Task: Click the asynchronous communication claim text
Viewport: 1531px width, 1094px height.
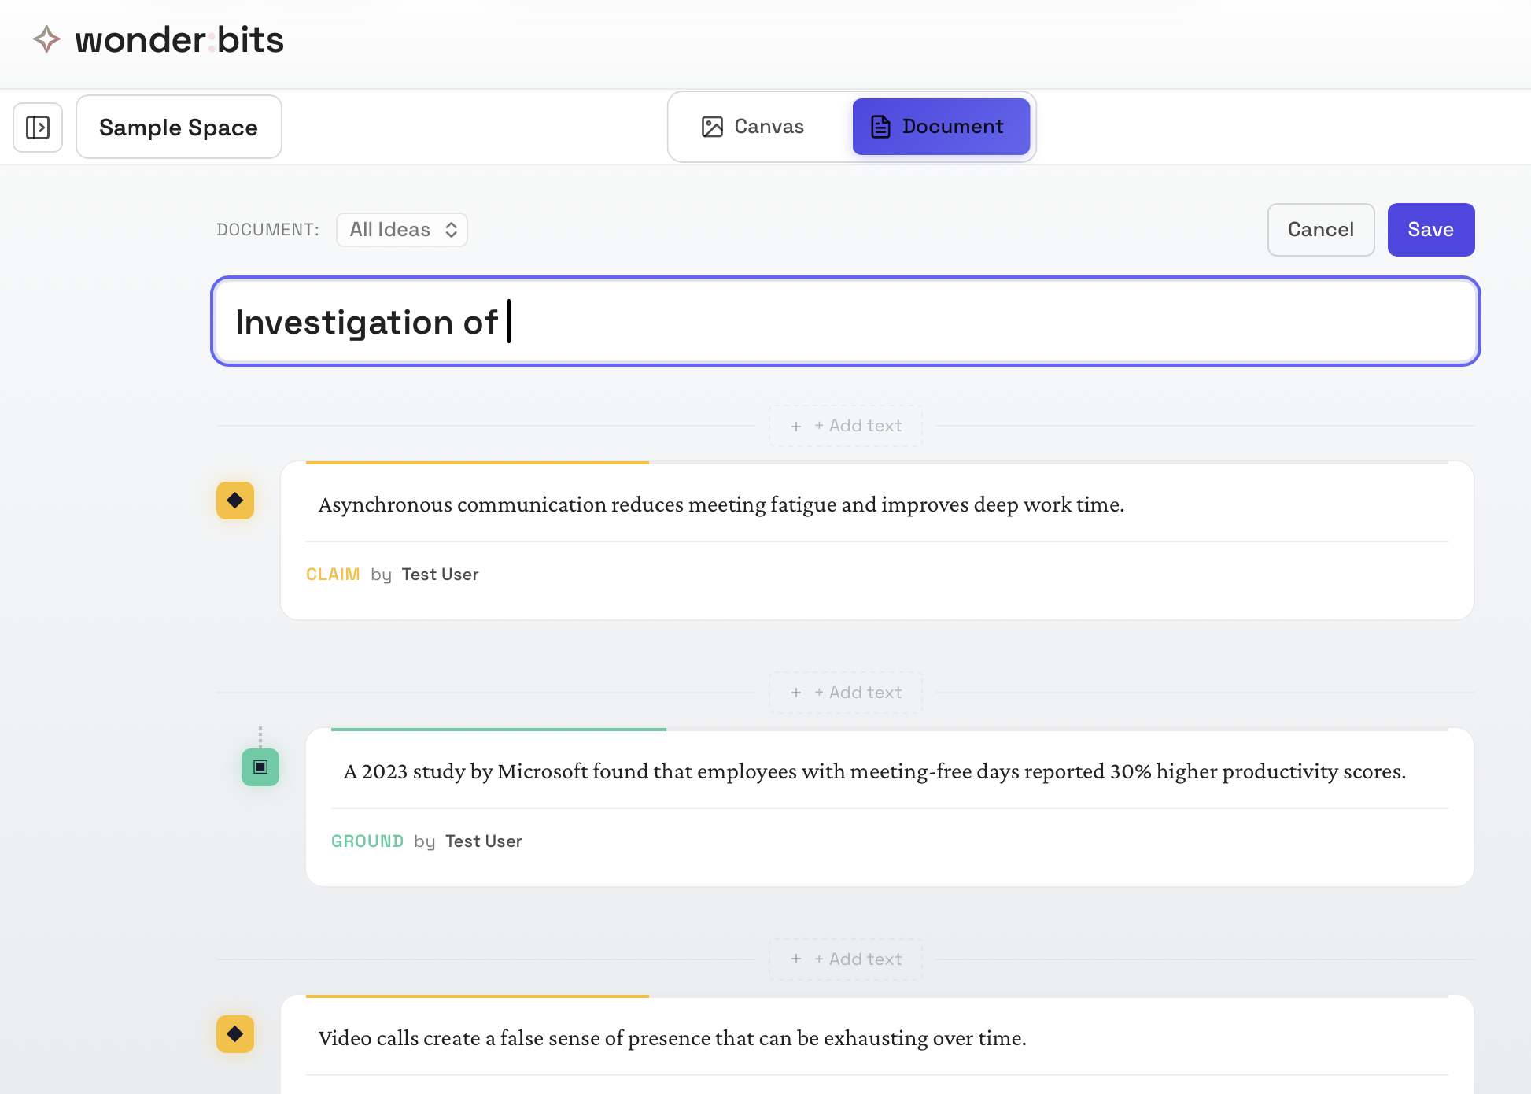Action: pyautogui.click(x=721, y=504)
